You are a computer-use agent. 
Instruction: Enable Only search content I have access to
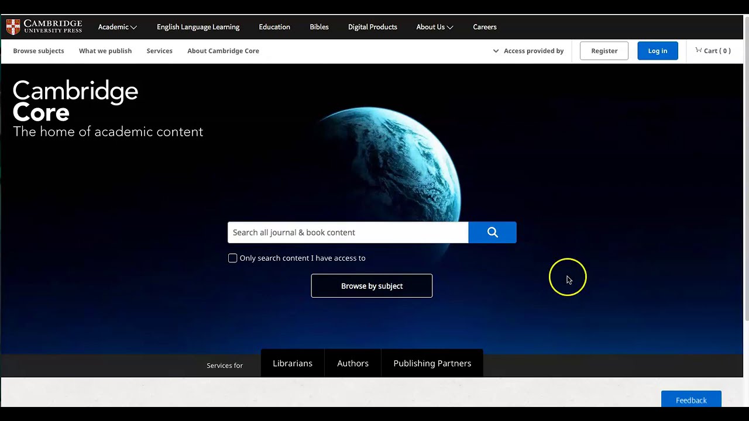pyautogui.click(x=232, y=258)
